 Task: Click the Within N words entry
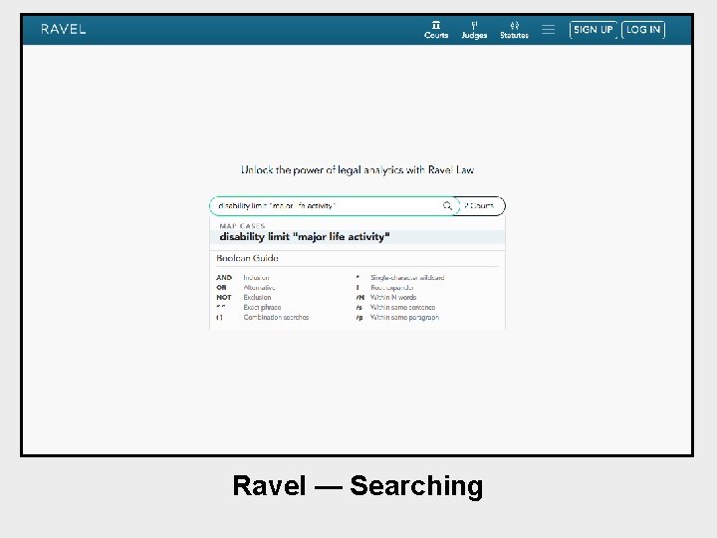point(386,297)
